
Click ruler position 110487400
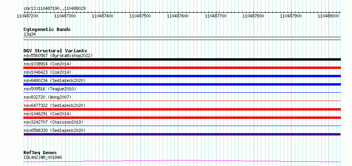pos(103,16)
